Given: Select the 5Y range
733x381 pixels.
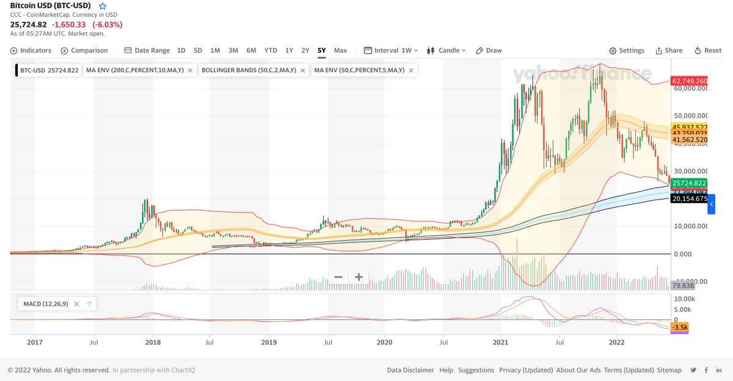Looking at the screenshot, I should (x=321, y=51).
